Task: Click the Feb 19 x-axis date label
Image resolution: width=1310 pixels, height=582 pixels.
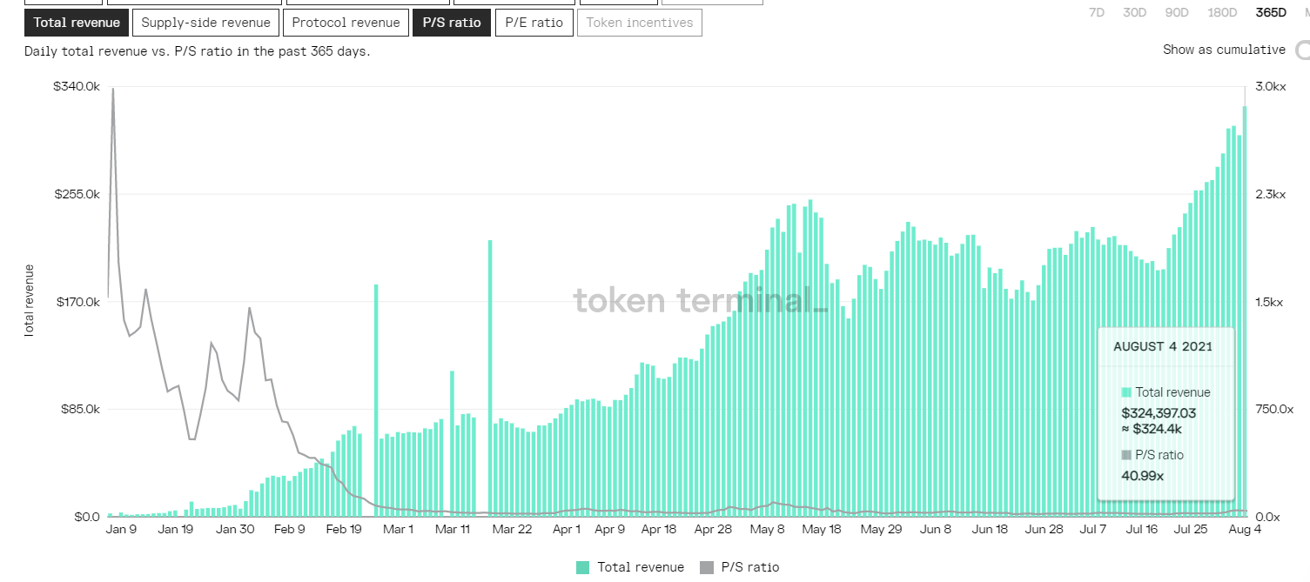Action: [344, 529]
